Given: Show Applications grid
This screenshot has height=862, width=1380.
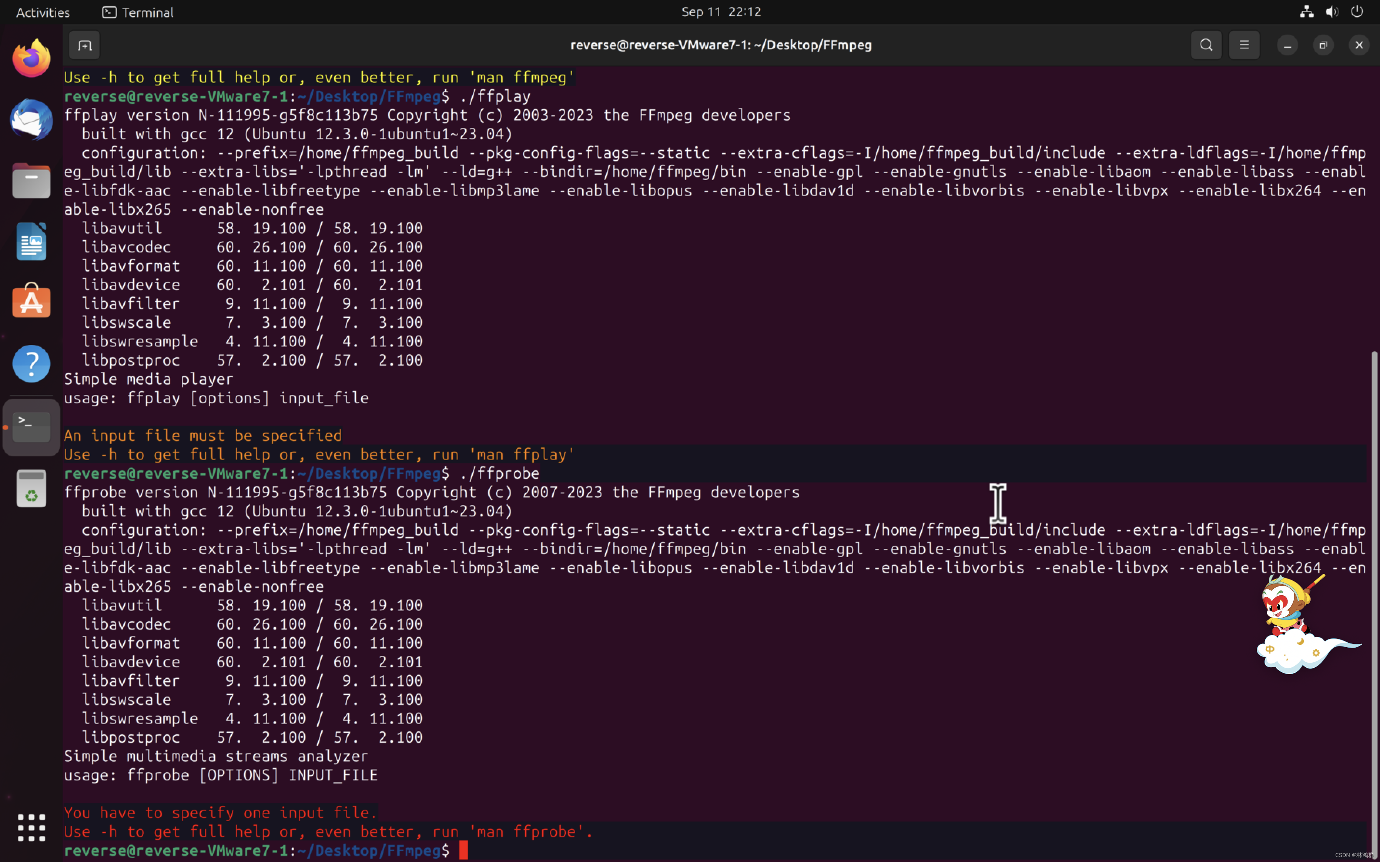Looking at the screenshot, I should click(x=31, y=828).
